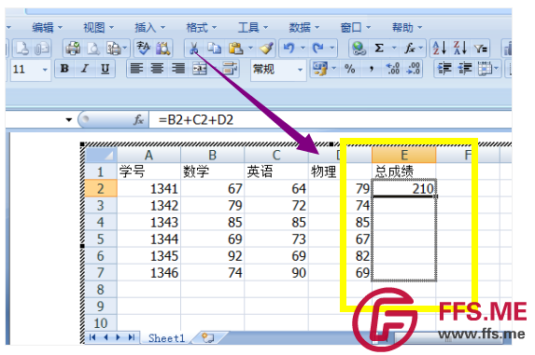
Task: Click the Copy icon in toolbar
Action: click(215, 48)
